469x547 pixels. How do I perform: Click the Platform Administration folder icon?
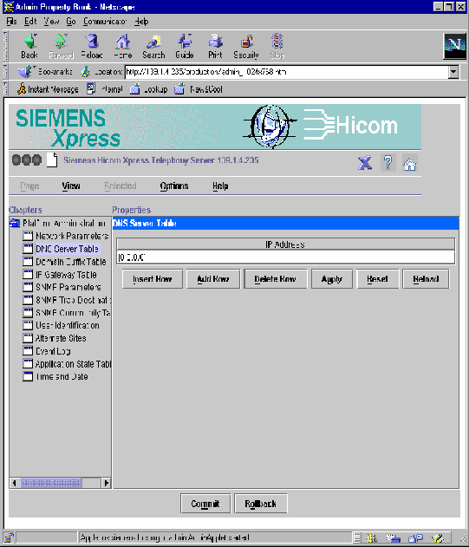click(15, 223)
